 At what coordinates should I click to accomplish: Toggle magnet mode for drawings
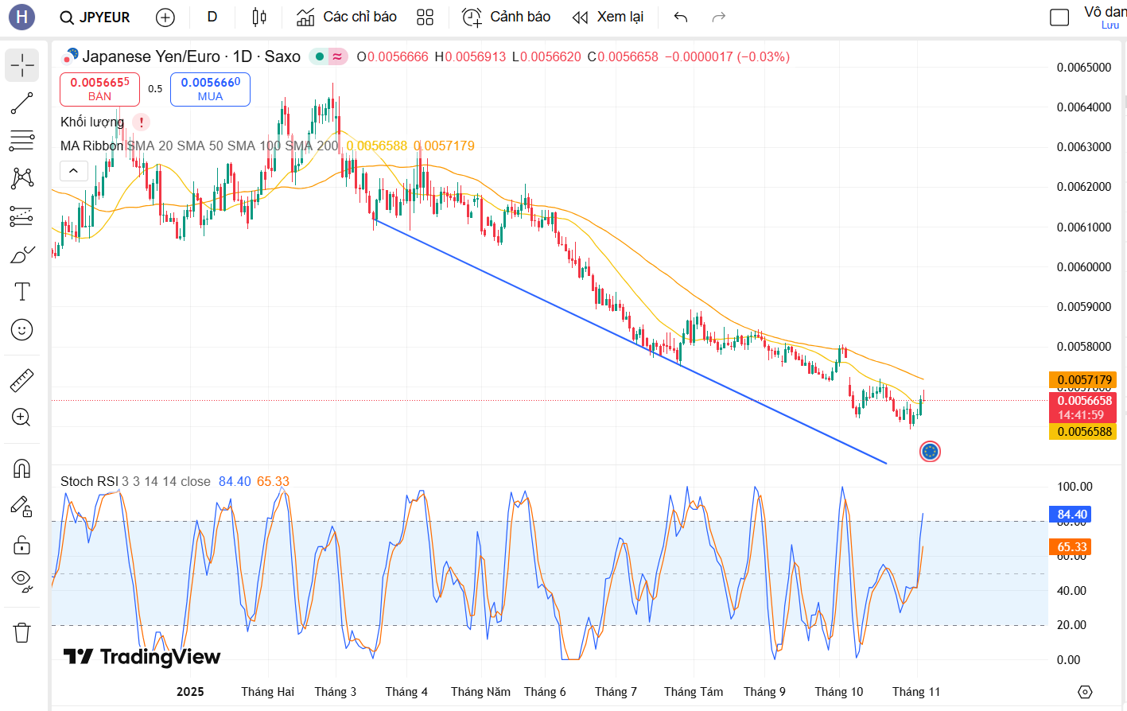21,468
